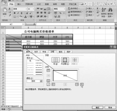Viewport: 117px width, 111px height.
Task: Toggle Underline formatting
Action: pyautogui.click(x=21, y=13)
